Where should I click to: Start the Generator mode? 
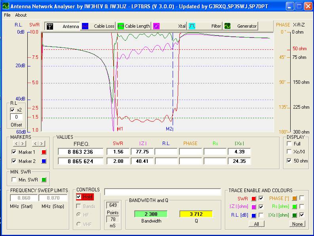[x=228, y=26]
